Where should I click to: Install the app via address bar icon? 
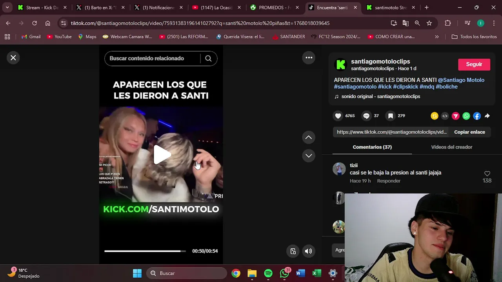coord(394,23)
